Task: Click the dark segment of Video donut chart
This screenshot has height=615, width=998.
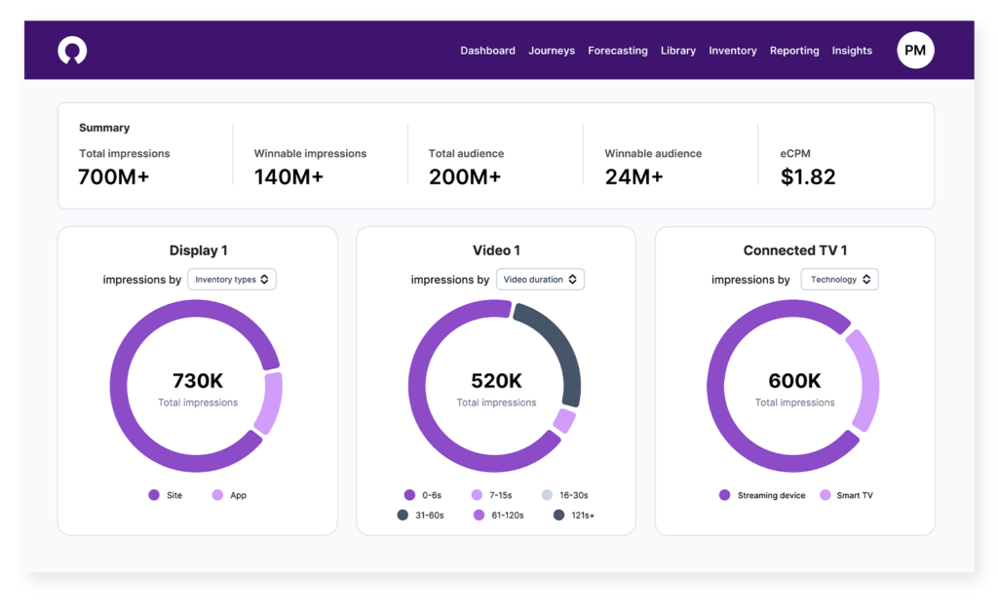Action: (x=563, y=353)
